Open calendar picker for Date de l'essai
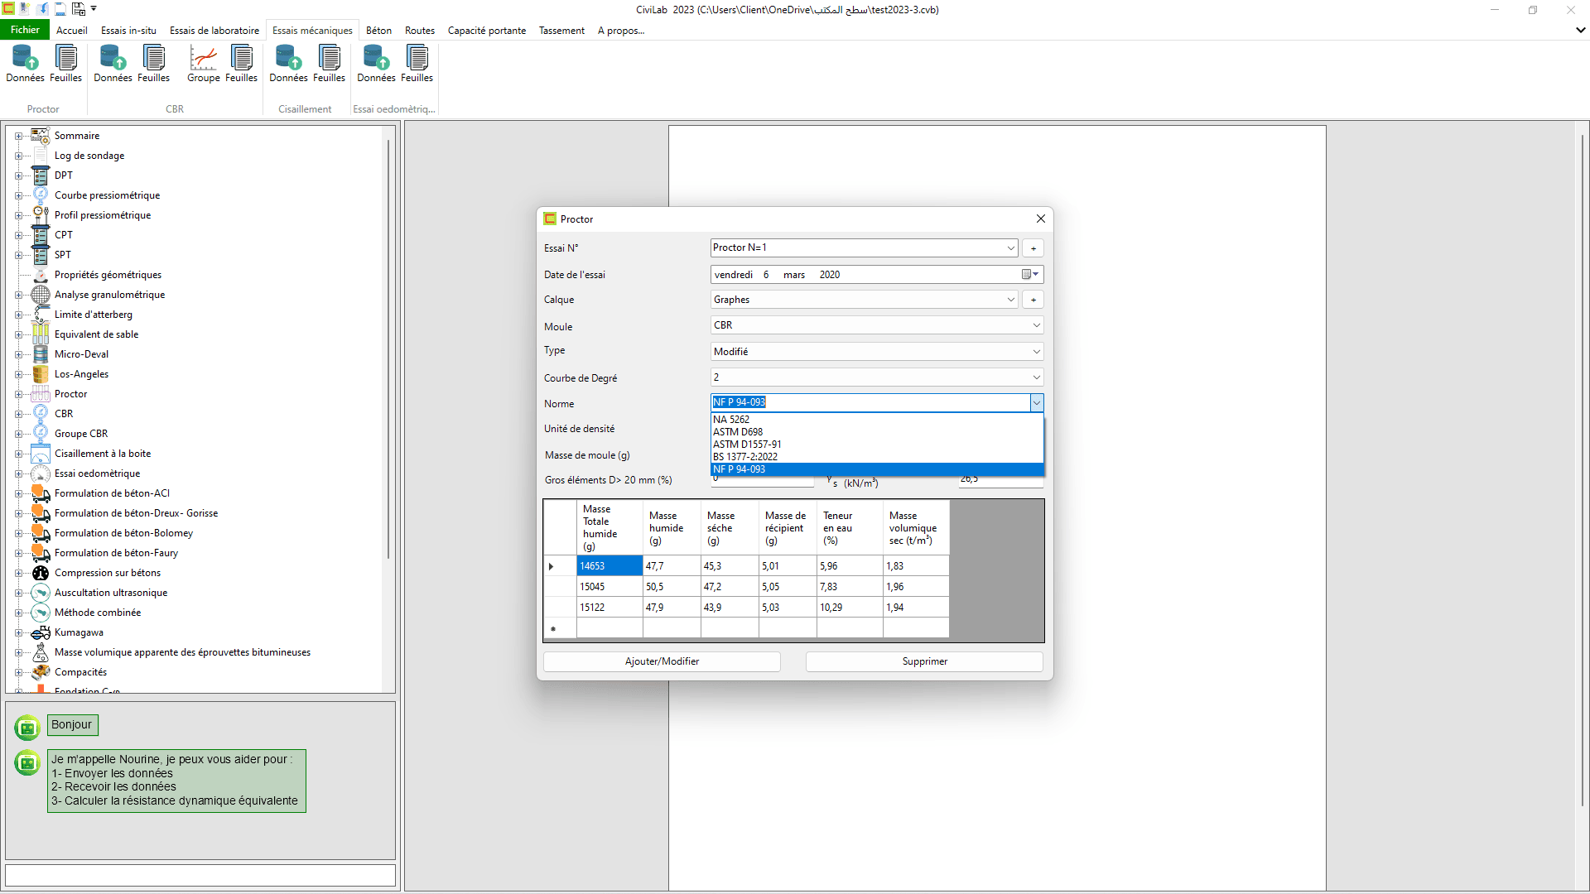 [x=1029, y=275]
